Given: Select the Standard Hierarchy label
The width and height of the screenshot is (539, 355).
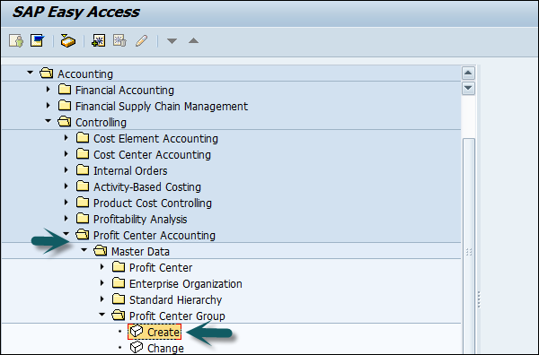Looking at the screenshot, I should click(176, 299).
